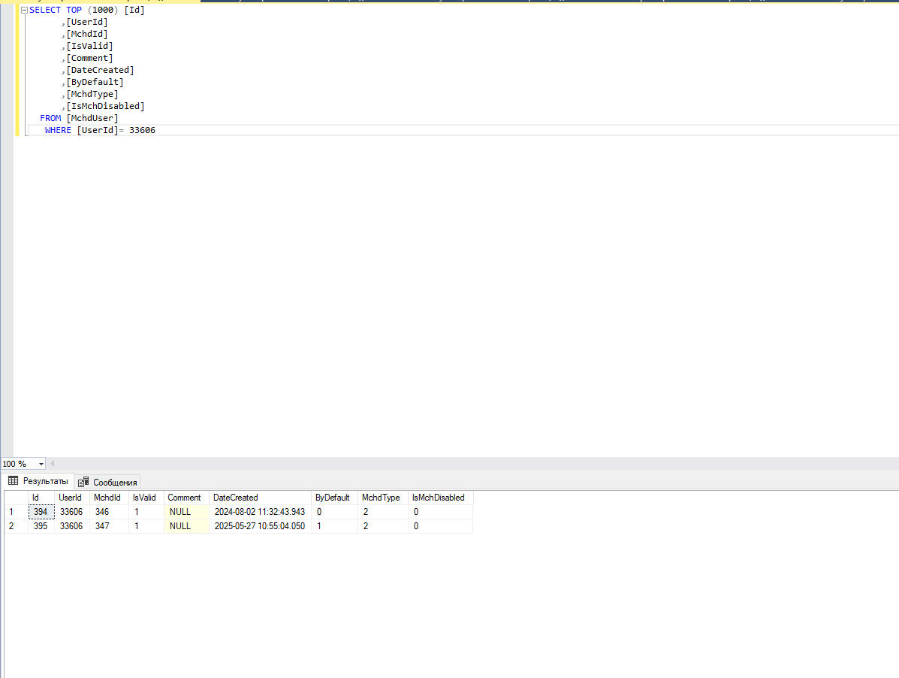Screen dimensions: 899x678
Task: Switch to the Результаты tab
Action: pyautogui.click(x=38, y=481)
